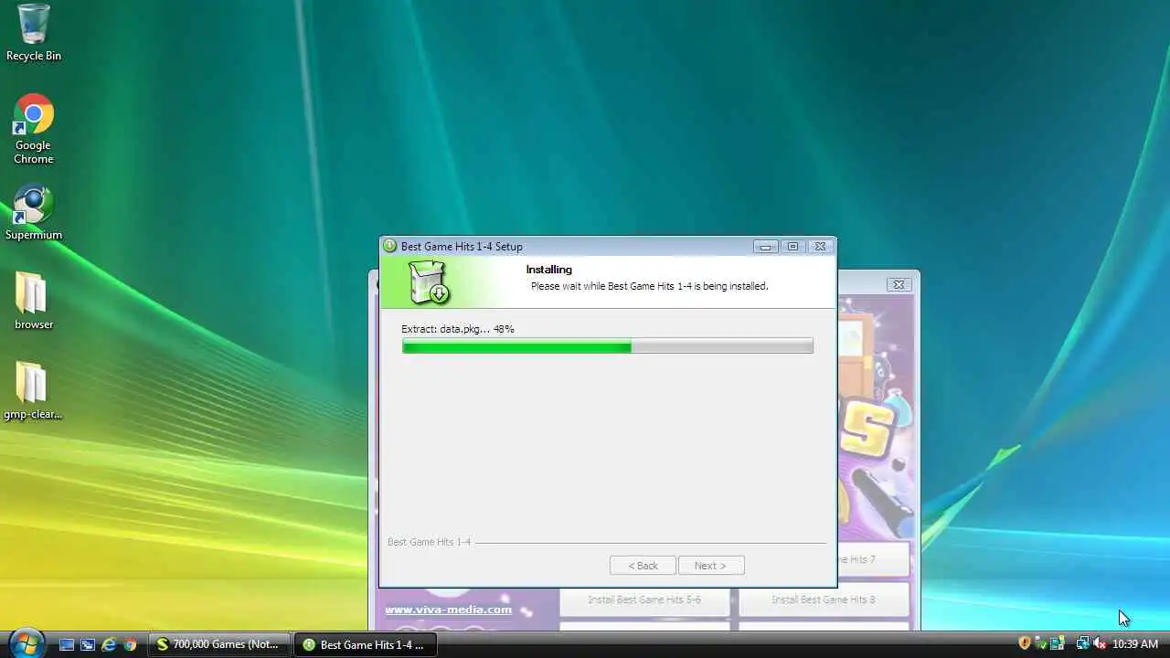Click the green checkmark tray icon
Screen dimensions: 1170x658
1040,643
